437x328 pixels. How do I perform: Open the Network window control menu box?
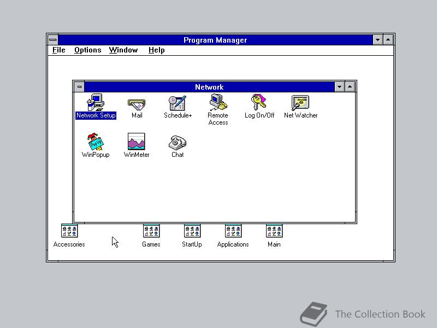(x=79, y=87)
